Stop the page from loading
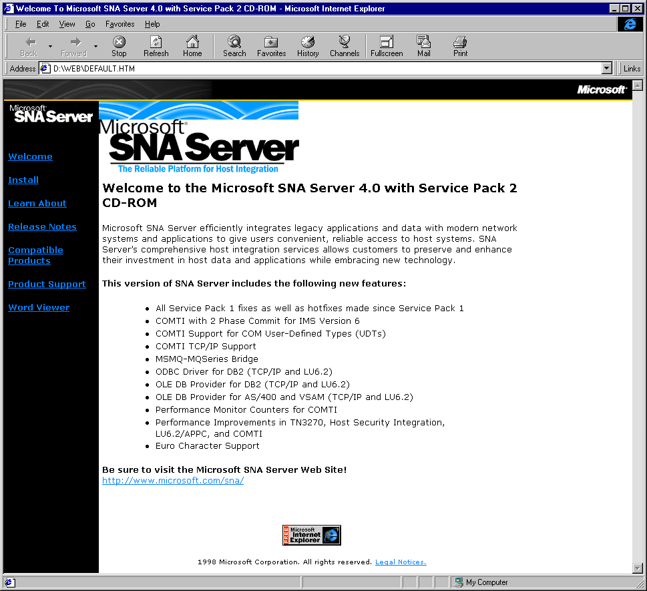 point(119,46)
